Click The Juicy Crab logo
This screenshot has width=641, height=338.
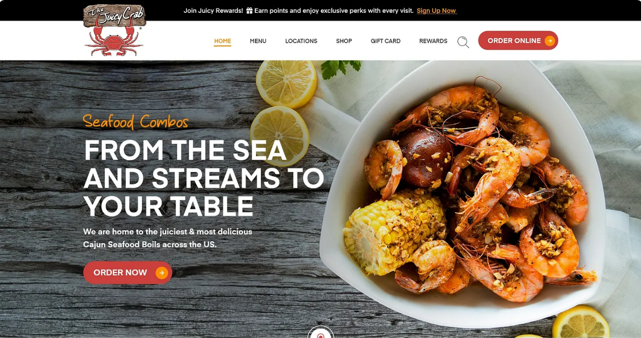114,30
